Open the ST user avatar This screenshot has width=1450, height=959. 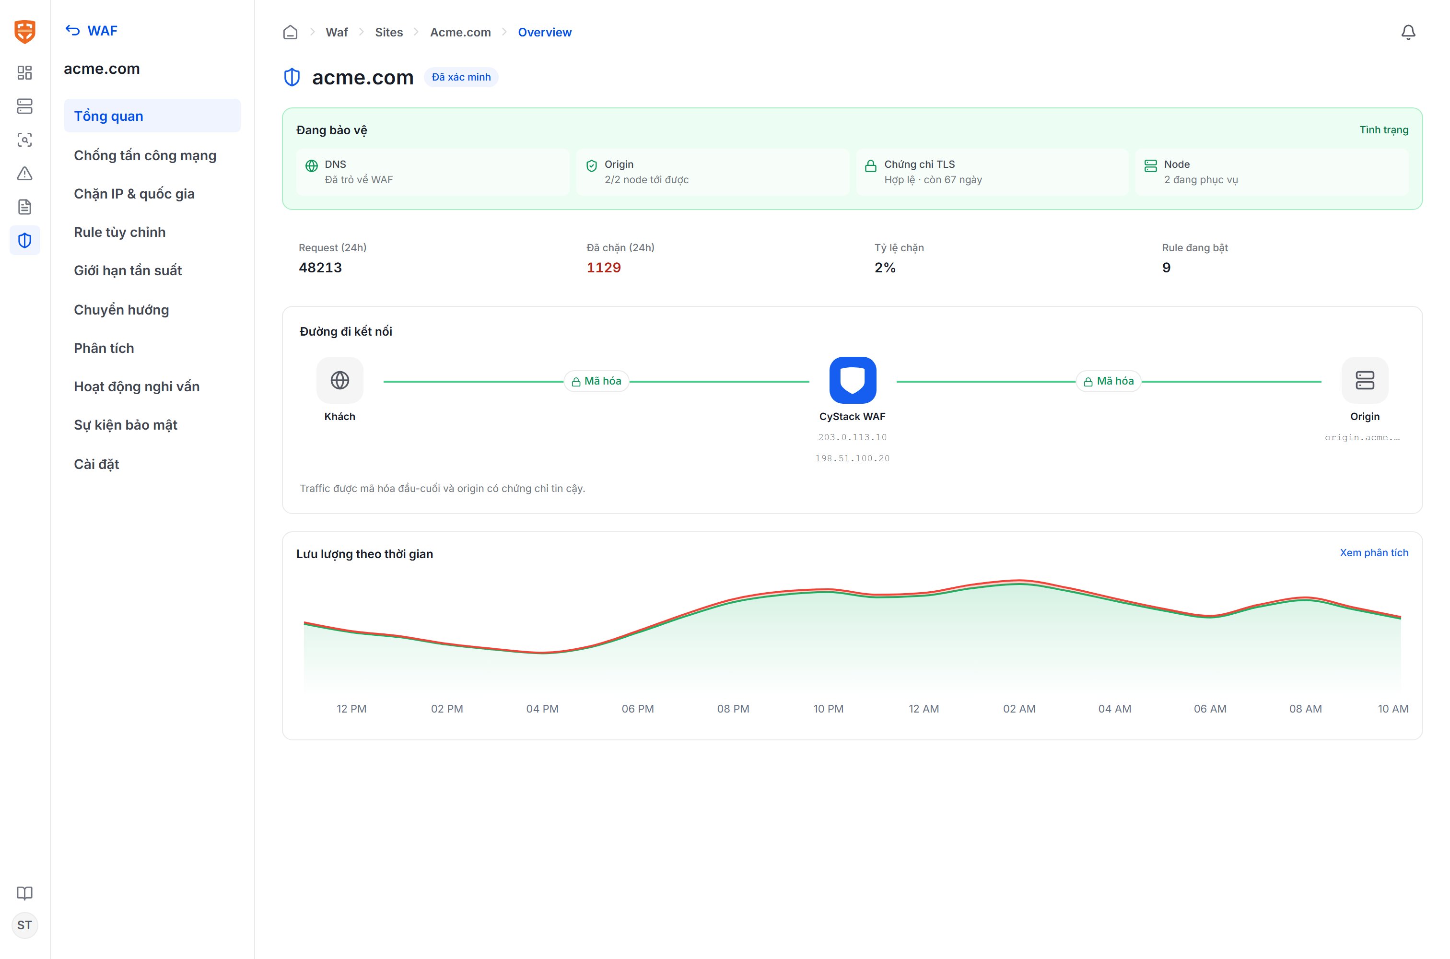24,925
